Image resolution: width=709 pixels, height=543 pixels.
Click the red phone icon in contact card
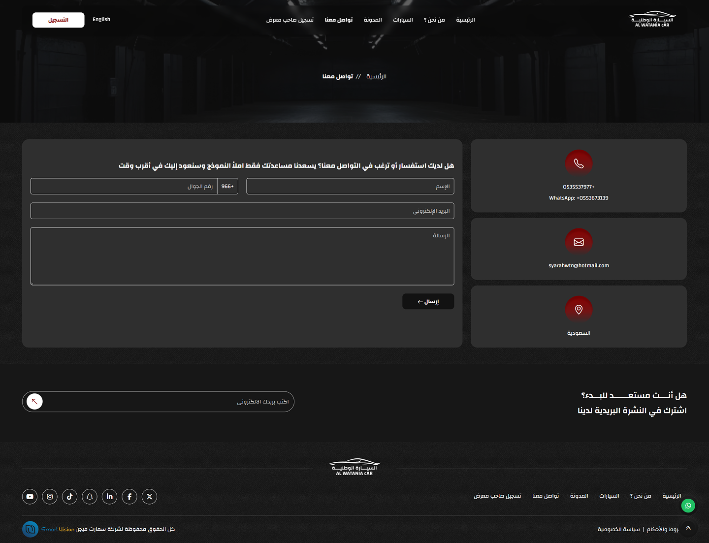(579, 163)
